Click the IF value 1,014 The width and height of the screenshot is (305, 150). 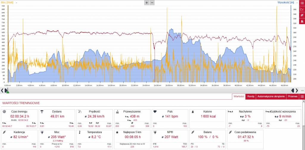pos(155,146)
